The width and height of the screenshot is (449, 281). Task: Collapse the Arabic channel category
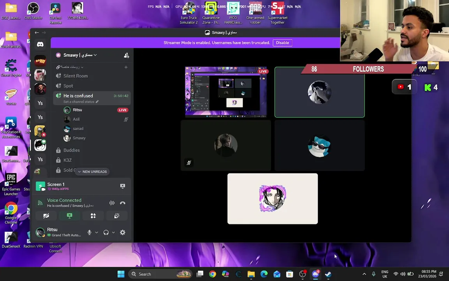click(x=70, y=67)
